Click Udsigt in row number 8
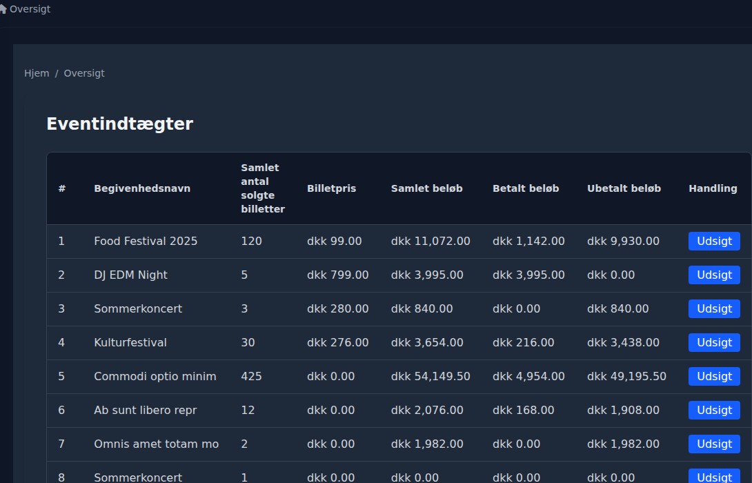Screen dimensions: 752x483 point(714,476)
